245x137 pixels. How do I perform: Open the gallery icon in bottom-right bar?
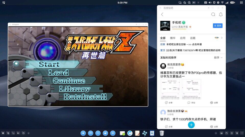pyautogui.click(x=222, y=133)
